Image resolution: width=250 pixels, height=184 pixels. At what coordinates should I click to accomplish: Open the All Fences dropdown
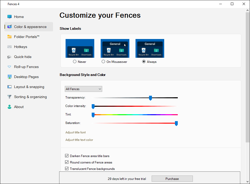click(x=84, y=89)
